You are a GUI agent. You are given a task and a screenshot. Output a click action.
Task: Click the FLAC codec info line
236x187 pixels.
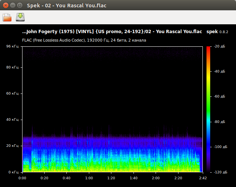click(84, 40)
